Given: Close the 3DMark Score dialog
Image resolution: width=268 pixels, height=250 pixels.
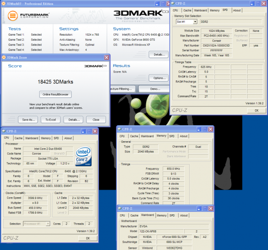Looking at the screenshot, I should [106, 57].
